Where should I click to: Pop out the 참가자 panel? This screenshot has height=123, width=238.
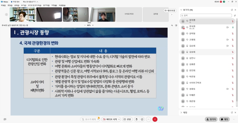pos(232,10)
